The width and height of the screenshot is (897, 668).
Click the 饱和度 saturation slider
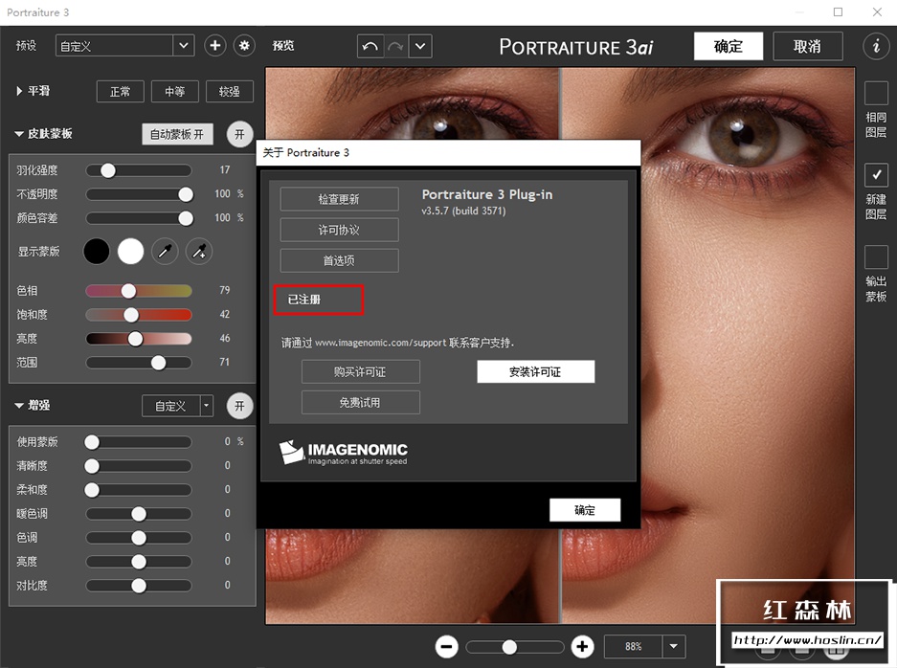click(x=139, y=315)
